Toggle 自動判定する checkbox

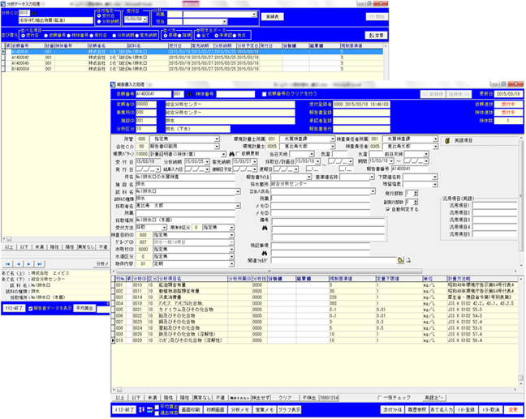pyautogui.click(x=388, y=209)
